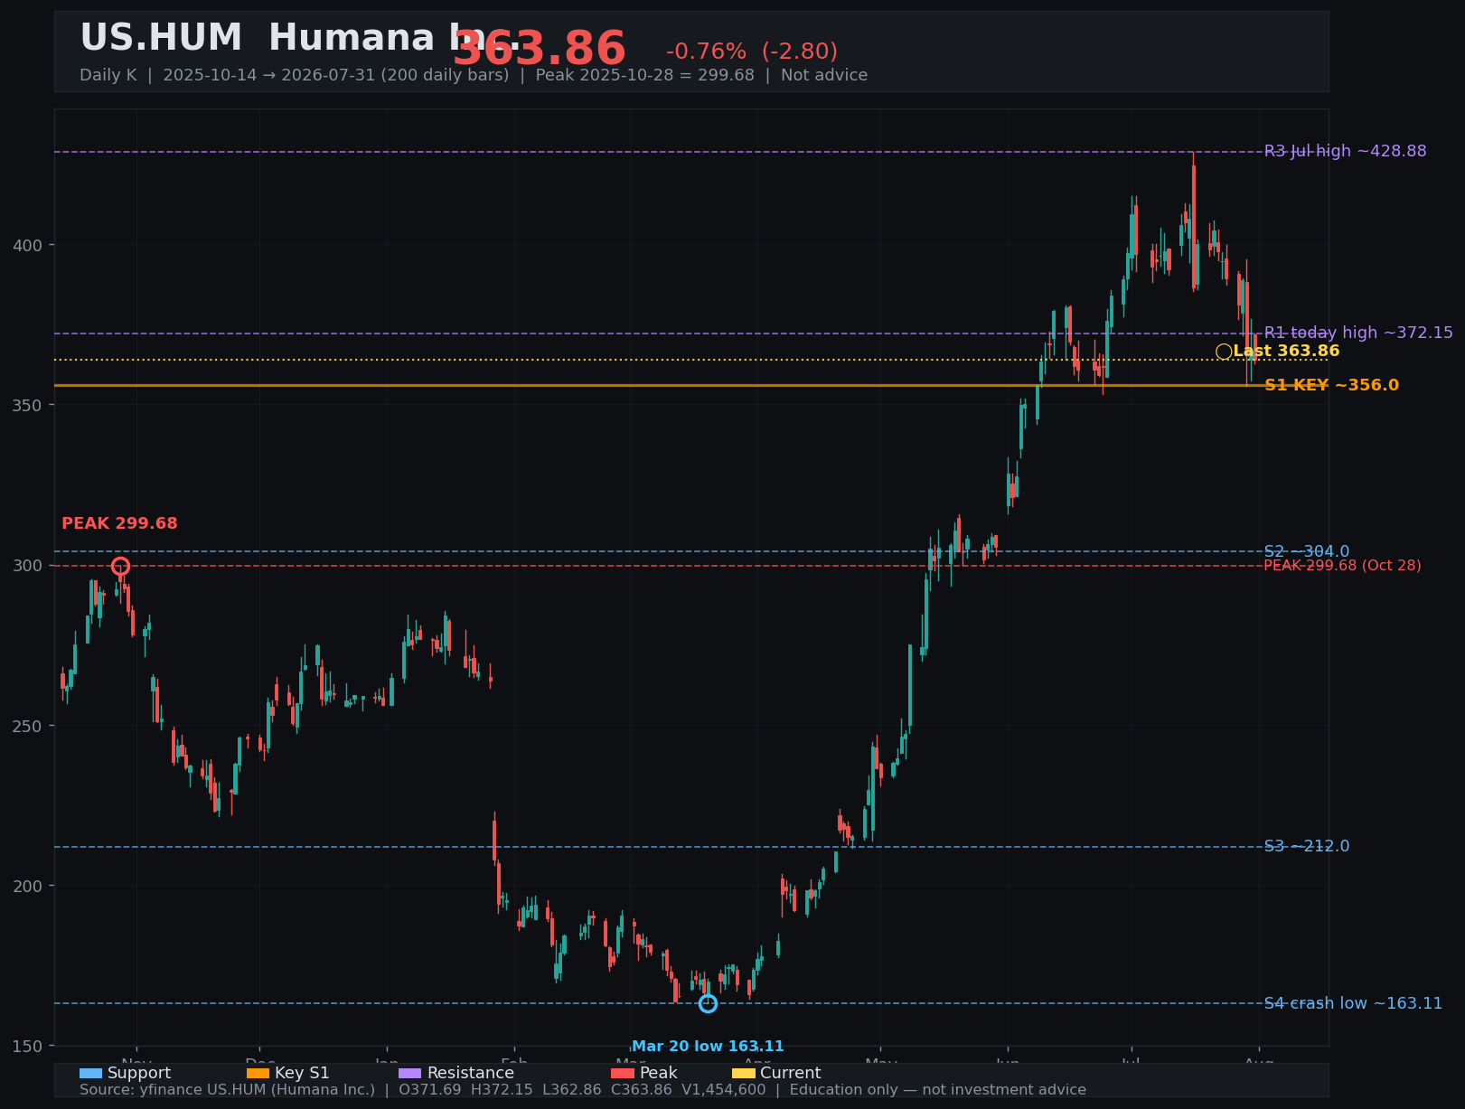
Task: Select the Peak legend label
Action: (x=659, y=1073)
